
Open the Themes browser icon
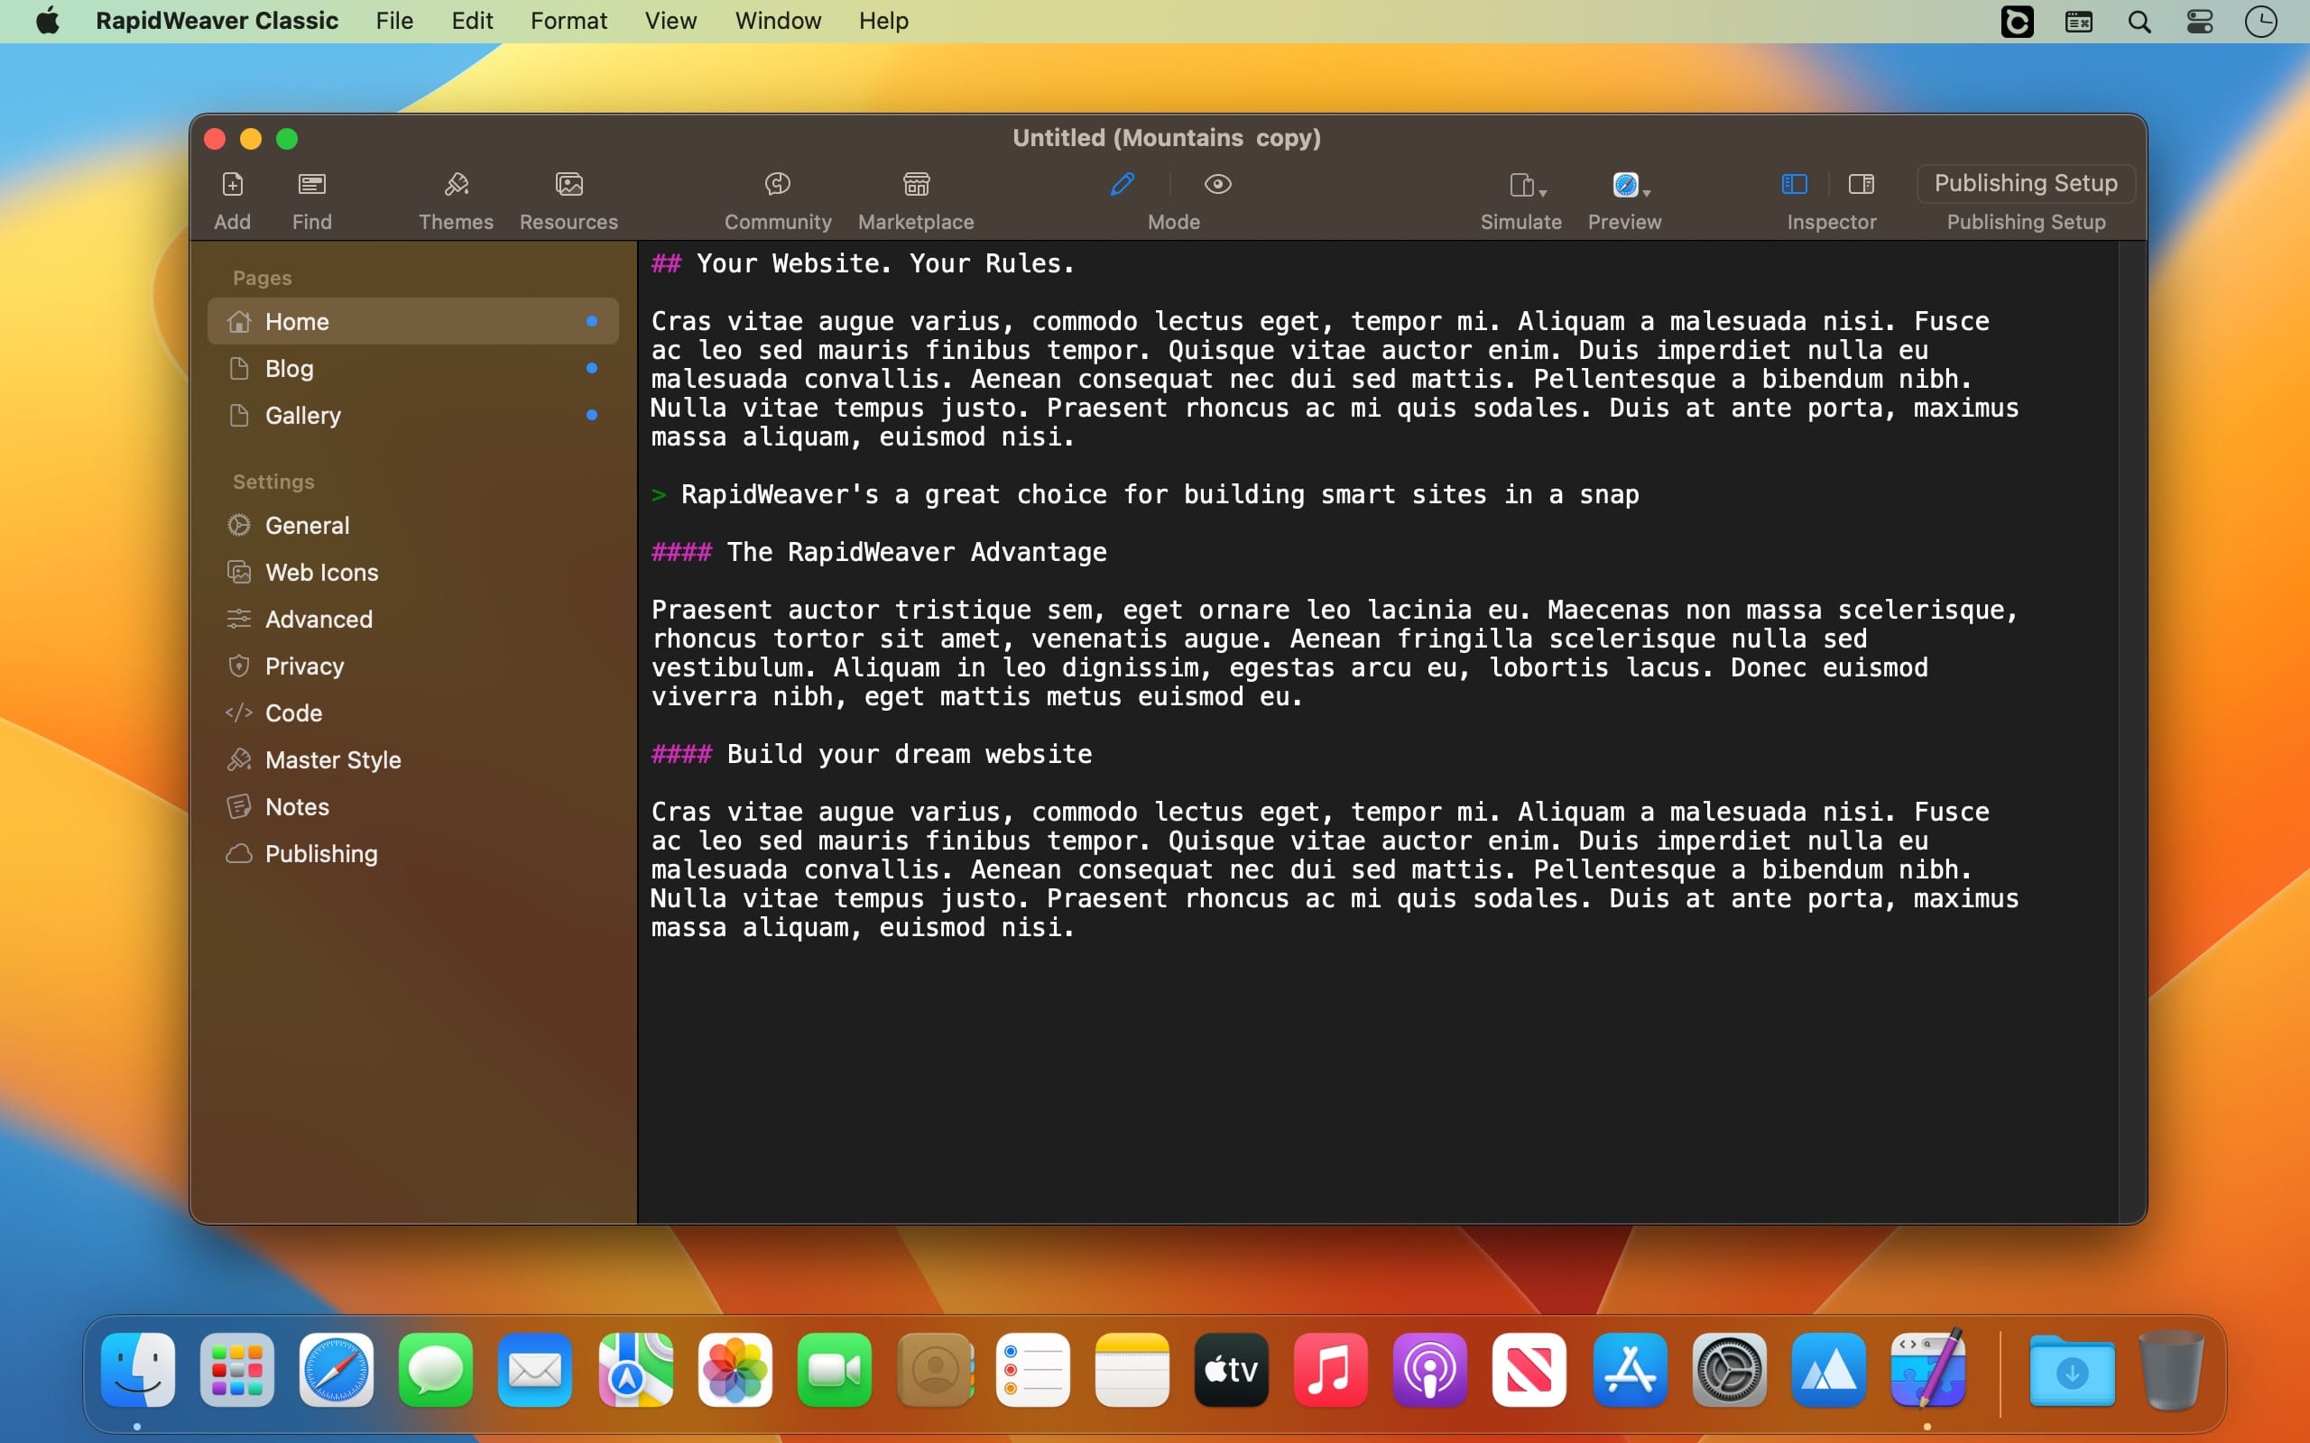(x=456, y=184)
